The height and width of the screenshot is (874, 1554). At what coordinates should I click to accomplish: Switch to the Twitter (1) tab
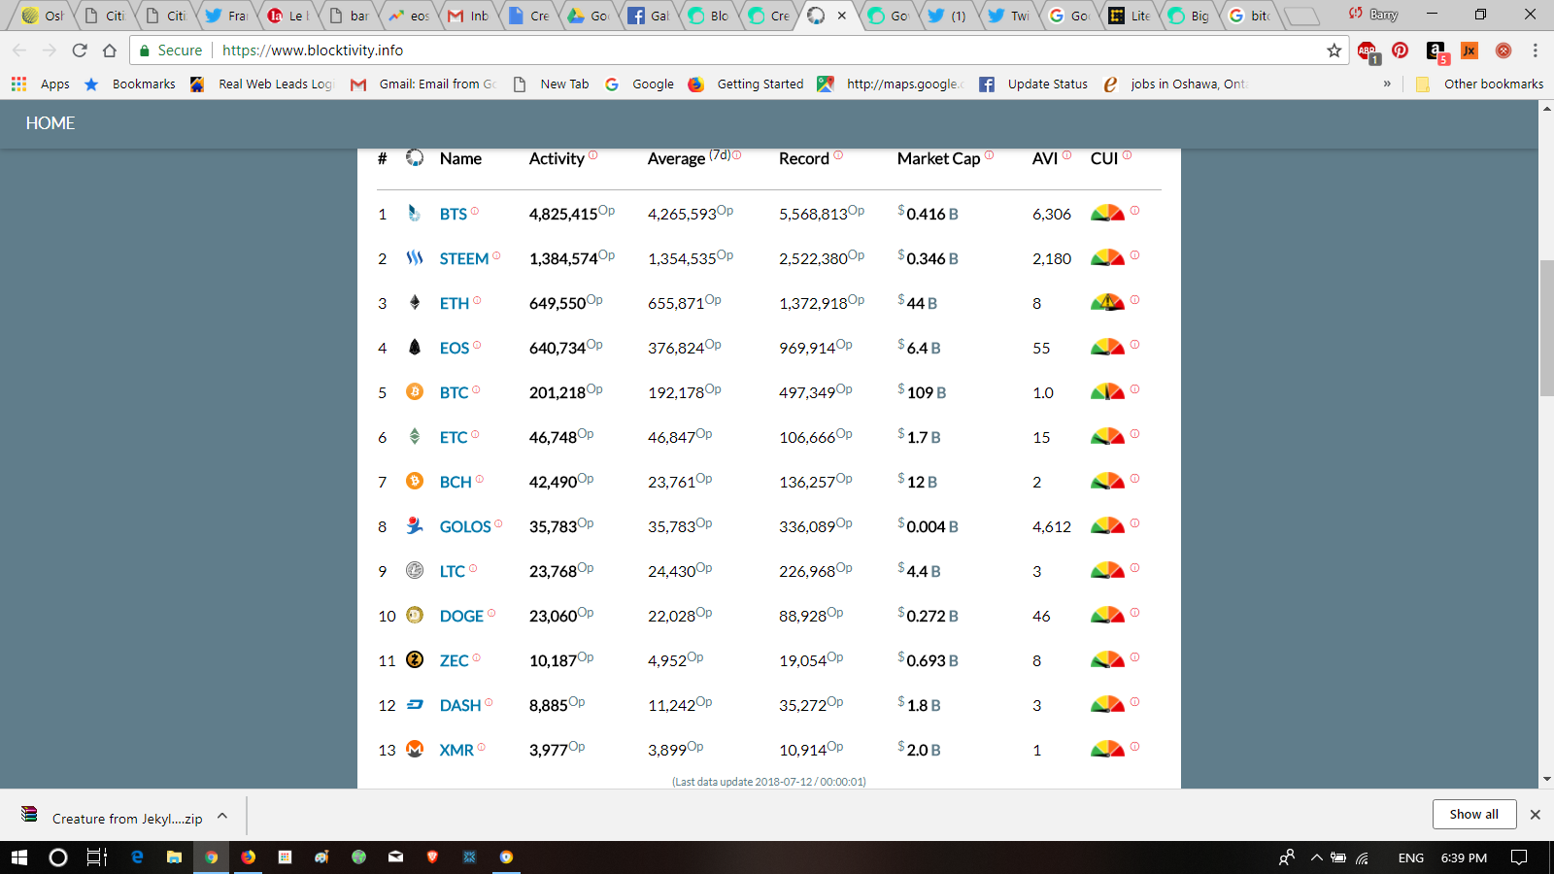pyautogui.click(x=946, y=16)
